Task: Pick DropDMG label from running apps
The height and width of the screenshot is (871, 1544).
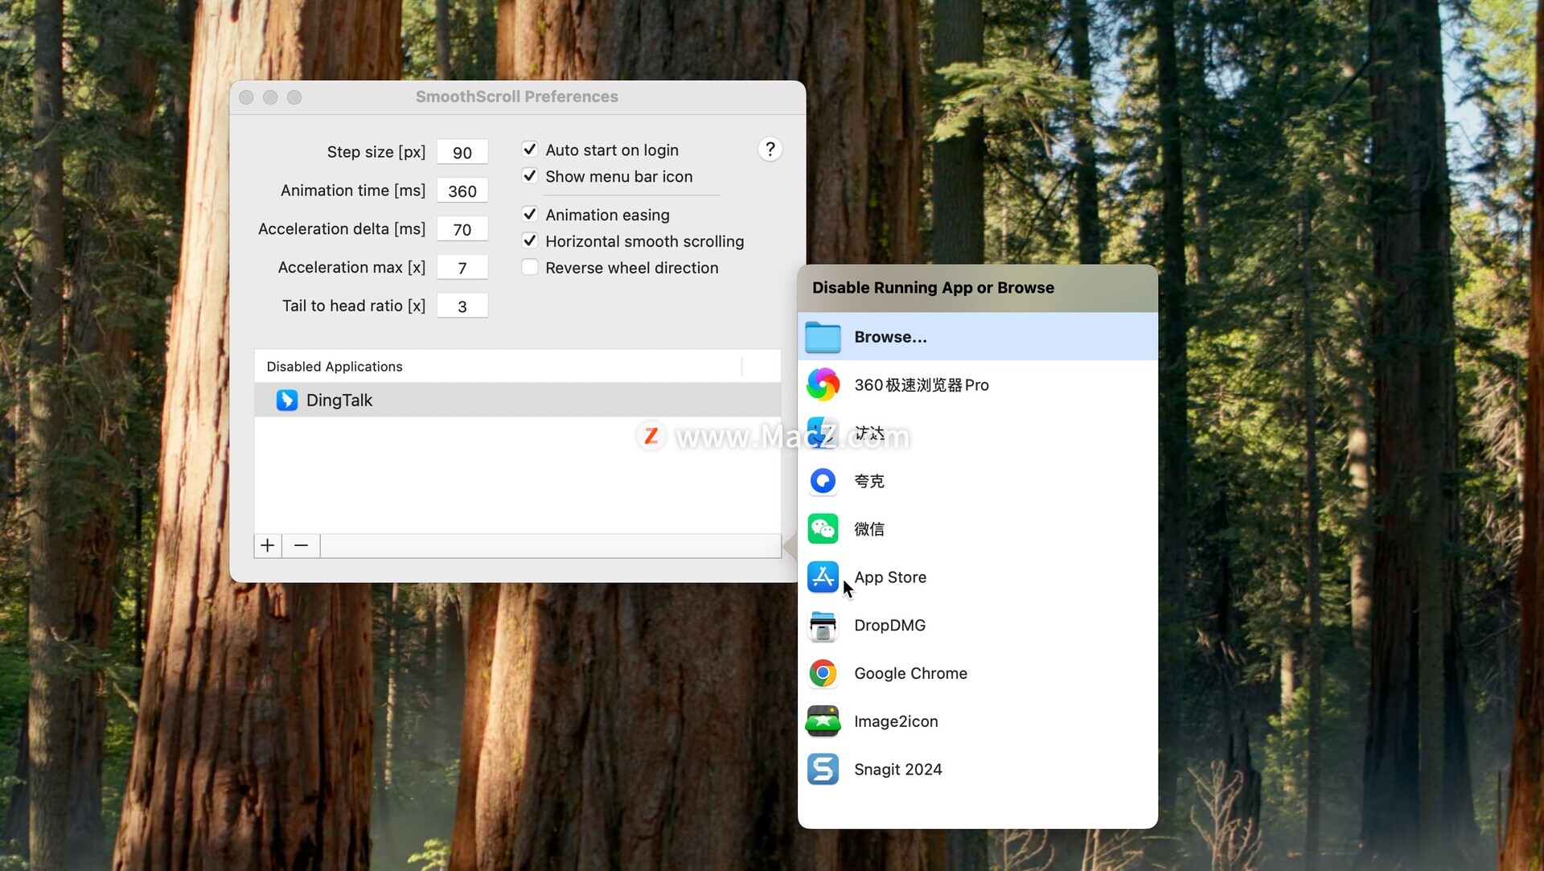Action: pos(889,626)
